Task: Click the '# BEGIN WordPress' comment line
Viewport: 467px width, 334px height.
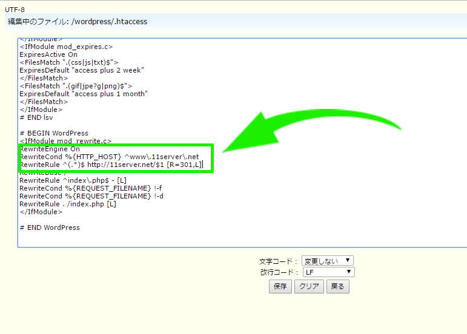Action: (54, 133)
